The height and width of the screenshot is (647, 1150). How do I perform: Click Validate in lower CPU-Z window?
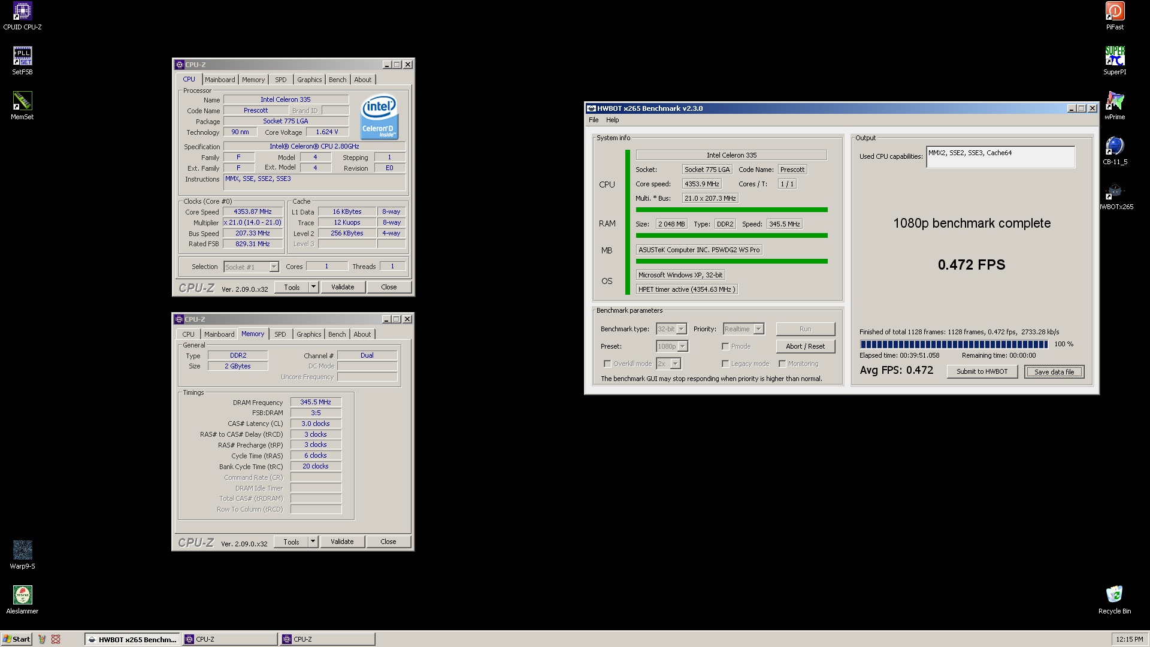coord(342,542)
